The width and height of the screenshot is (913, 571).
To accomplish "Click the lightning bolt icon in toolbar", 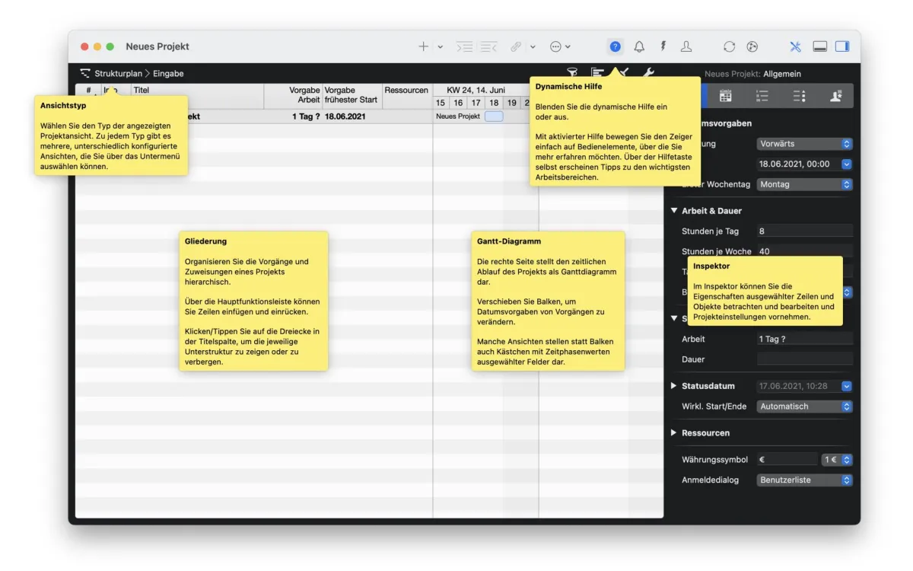I will click(663, 46).
